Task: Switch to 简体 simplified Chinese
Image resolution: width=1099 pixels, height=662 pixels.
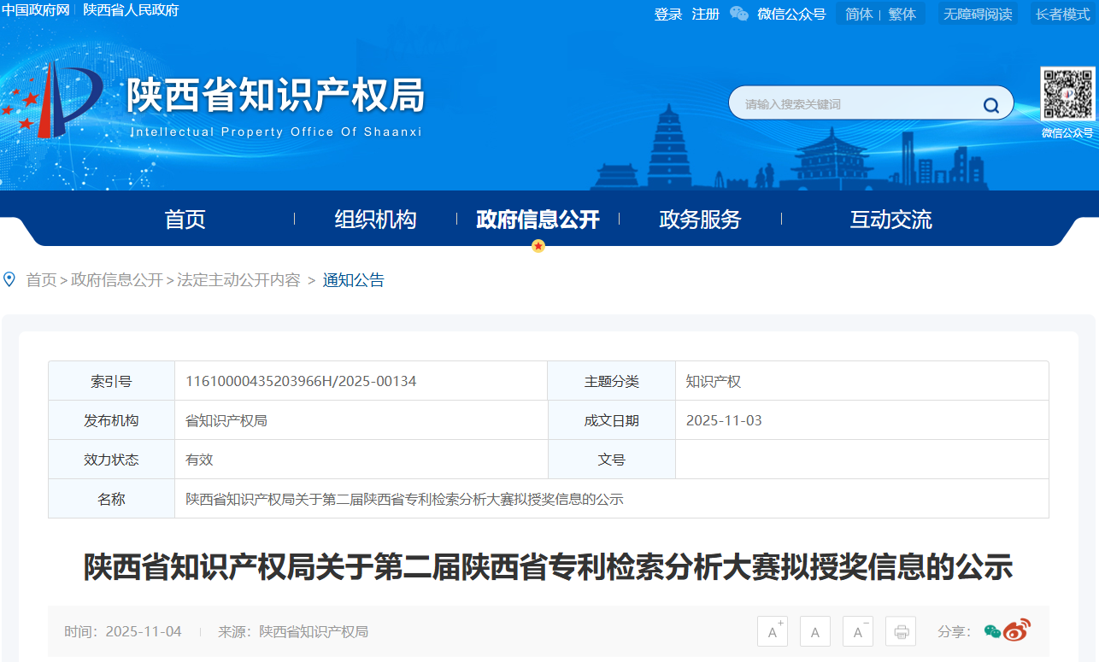Action: [859, 14]
